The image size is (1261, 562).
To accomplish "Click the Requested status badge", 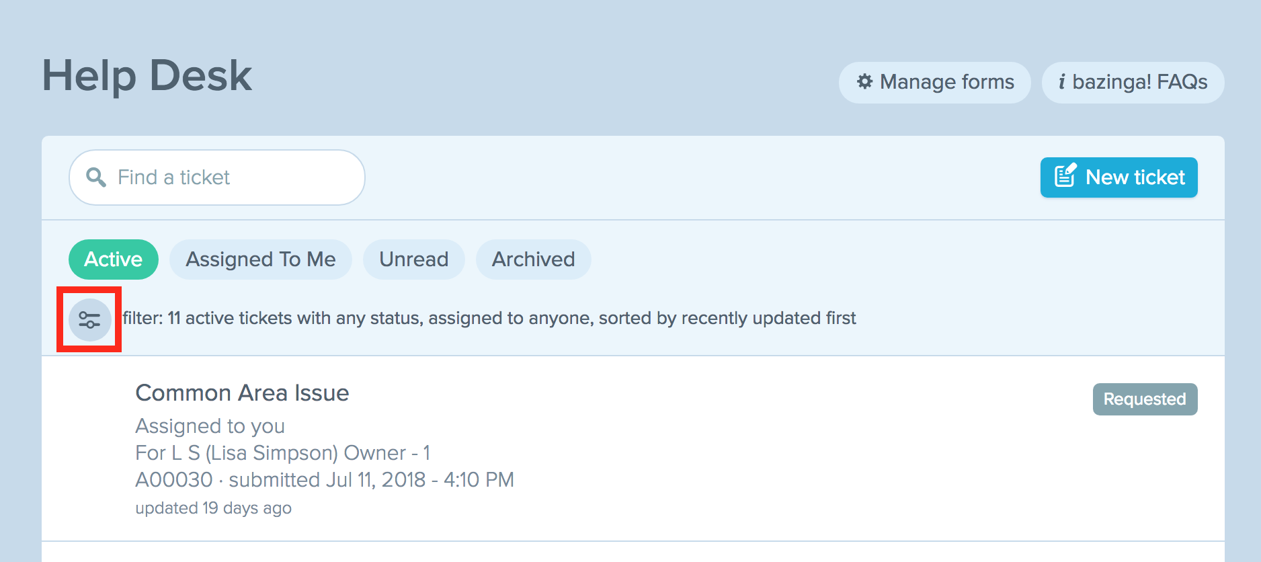I will coord(1145,399).
